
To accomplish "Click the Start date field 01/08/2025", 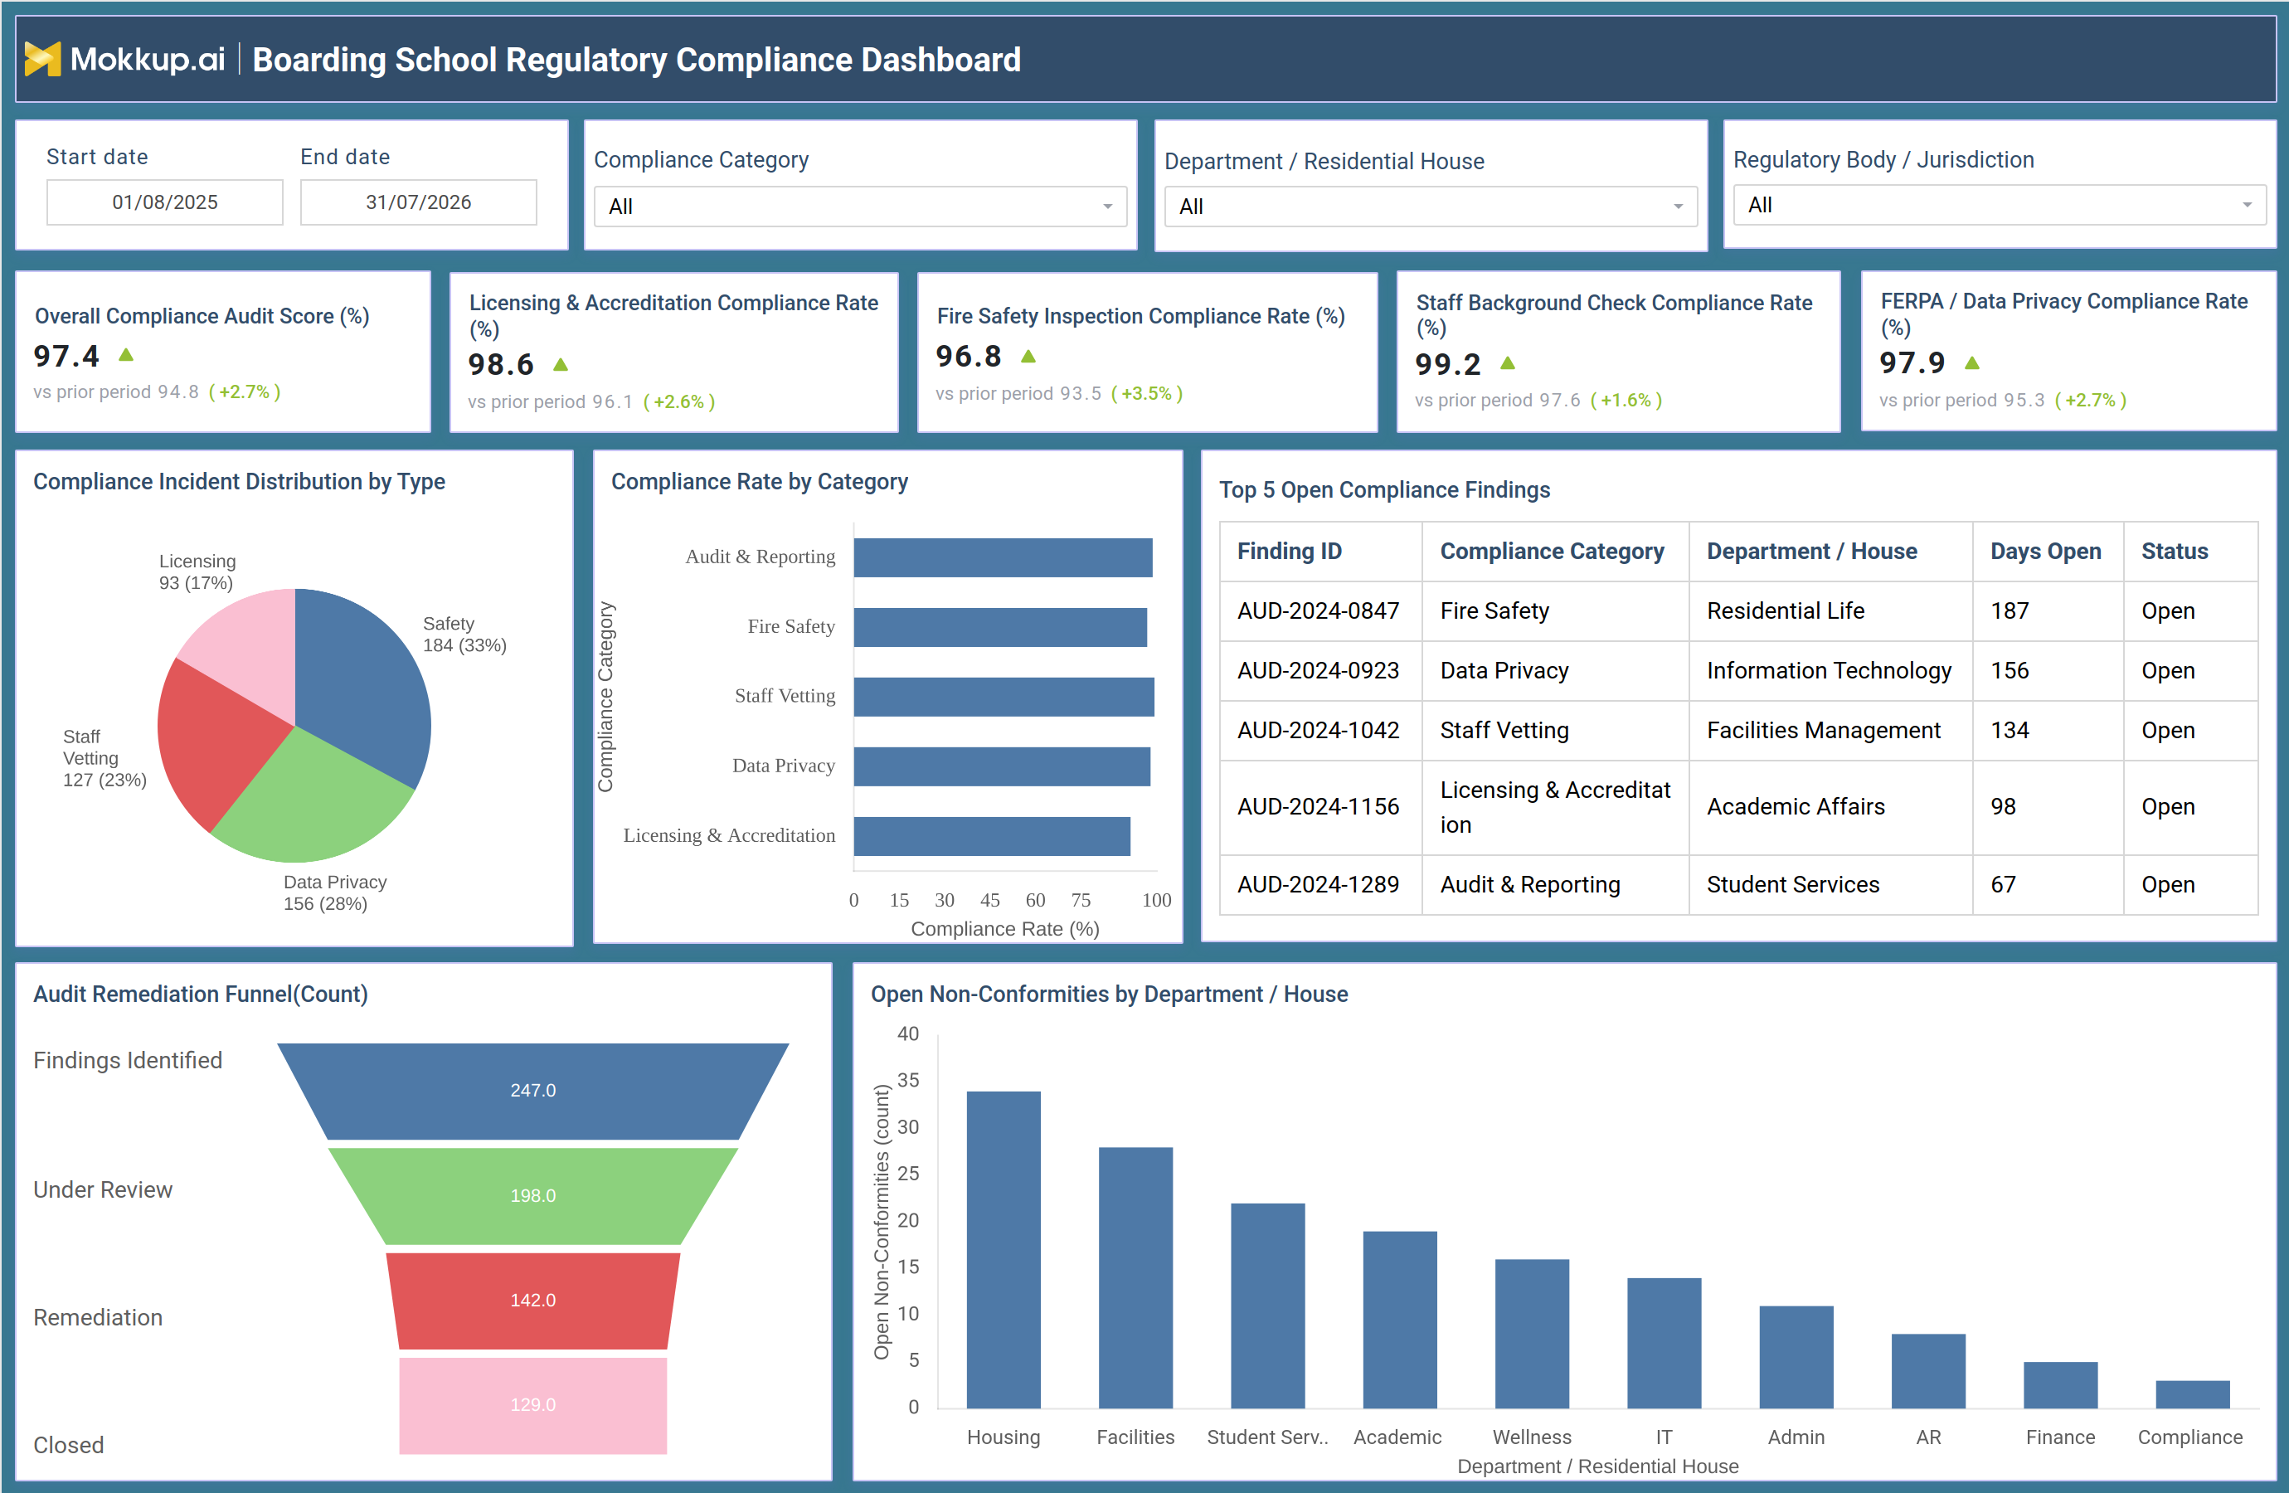I will [x=164, y=202].
